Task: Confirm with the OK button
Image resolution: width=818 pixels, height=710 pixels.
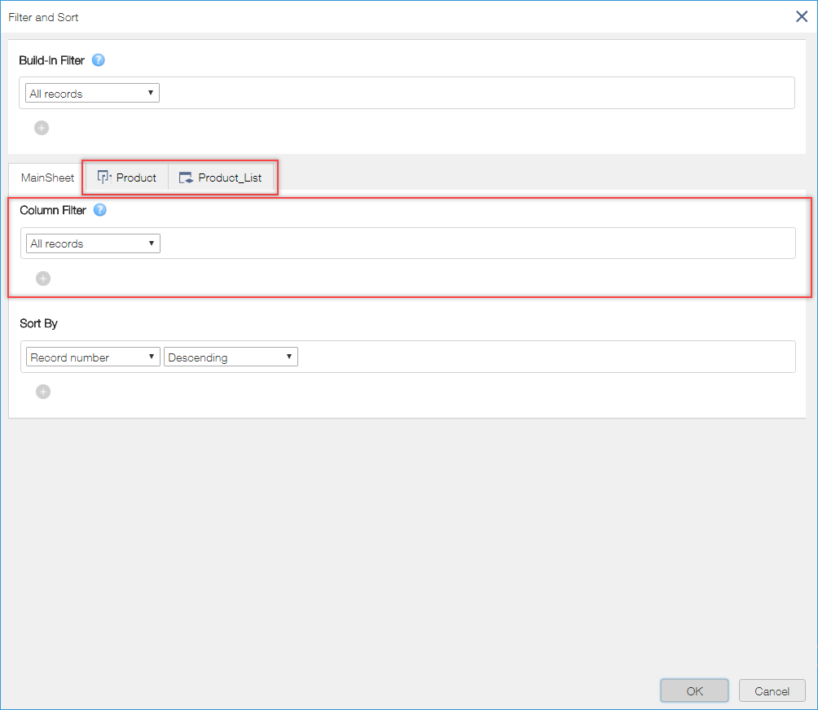Action: [x=694, y=690]
